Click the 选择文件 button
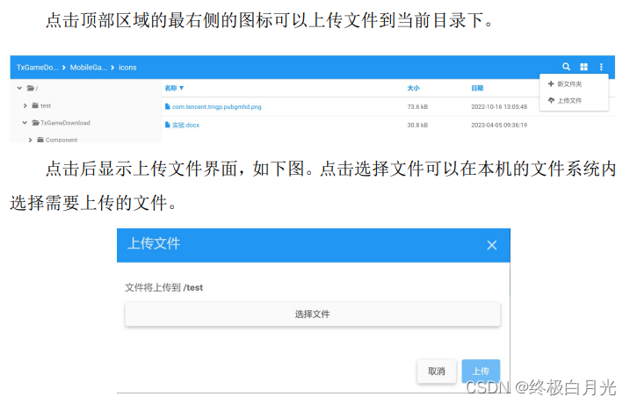Screen dimensions: 630x404 [313, 314]
